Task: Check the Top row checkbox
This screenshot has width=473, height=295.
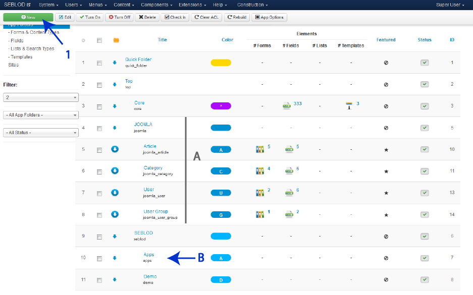Action: tap(99, 85)
